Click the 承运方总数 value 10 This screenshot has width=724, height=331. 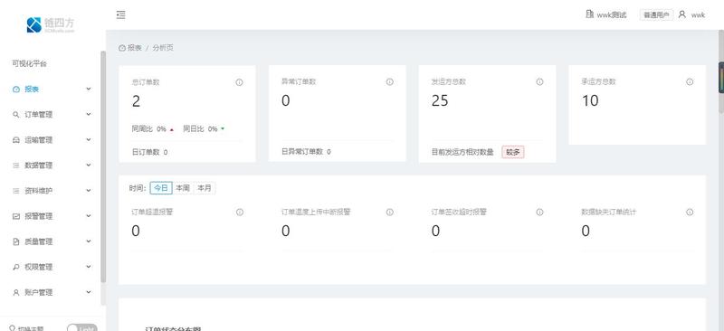[x=590, y=100]
